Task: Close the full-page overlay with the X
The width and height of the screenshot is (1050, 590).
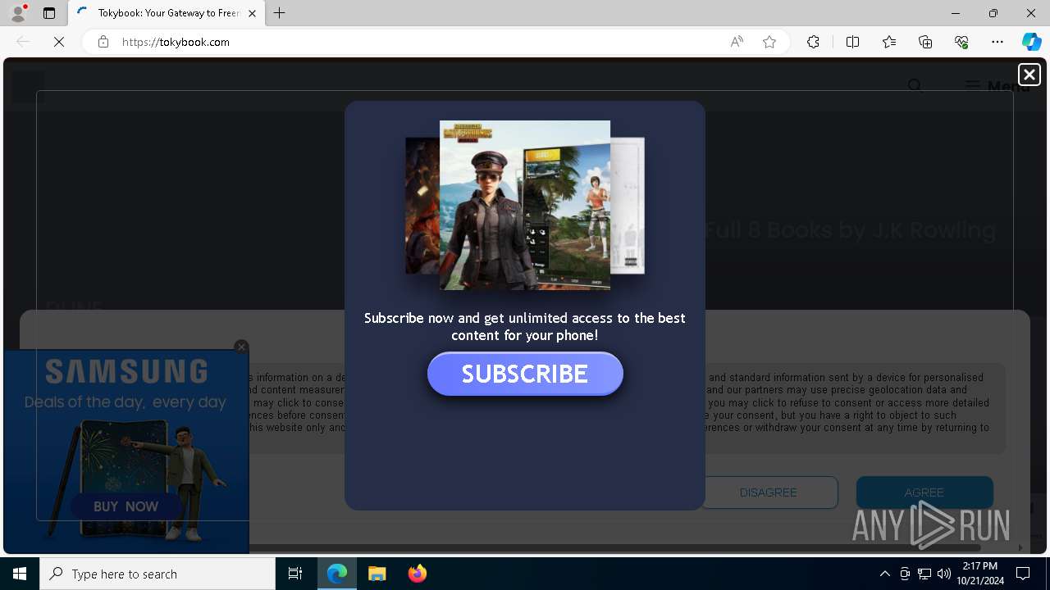Action: tap(1029, 75)
